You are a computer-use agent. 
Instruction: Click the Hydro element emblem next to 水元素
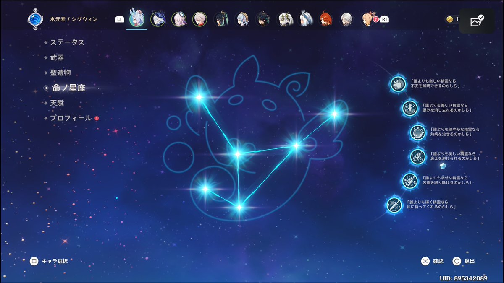35,19
